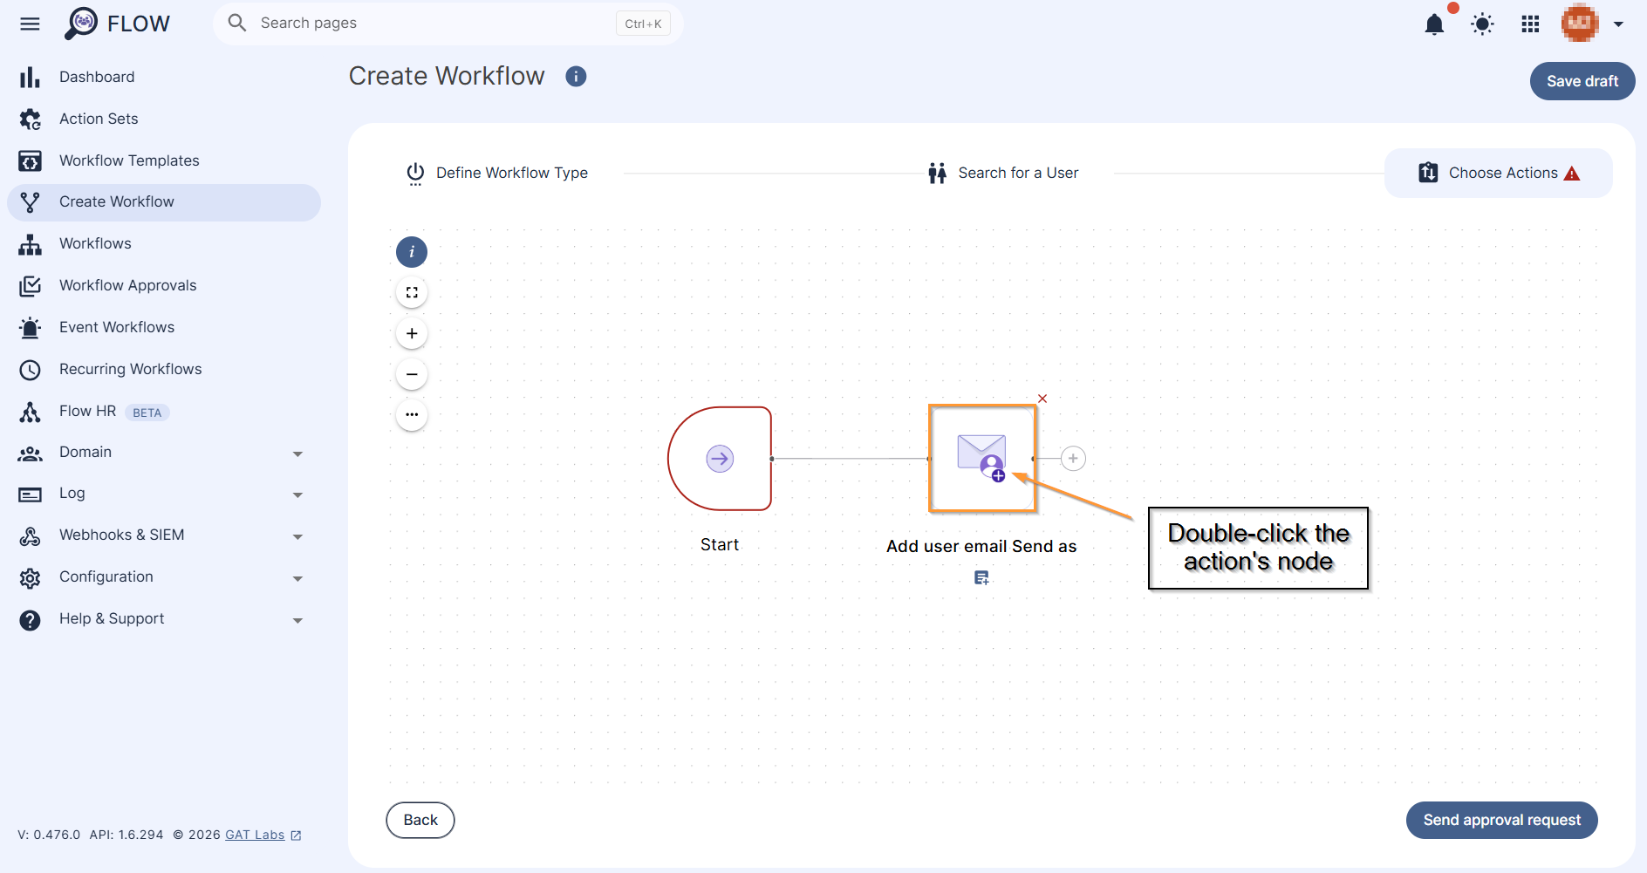1647x873 pixels.
Task: Go to Define Workflow Type step
Action: [x=497, y=174]
